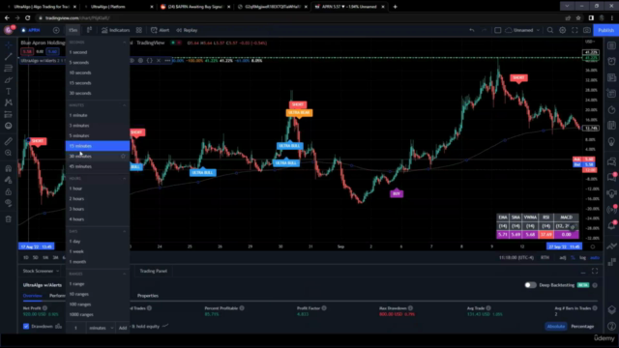
Task: Collapse the Minutes section in interval menu
Action: [x=125, y=105]
